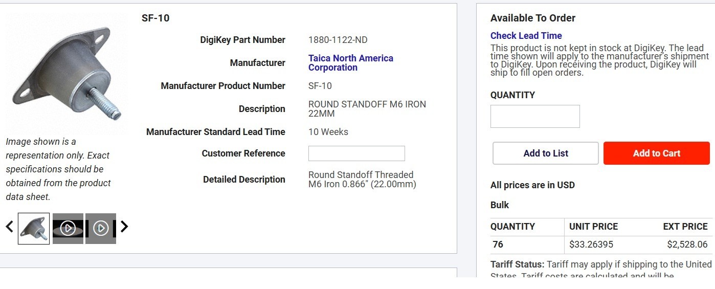Select the DigiKey part number 1880-1122-ND

(338, 40)
